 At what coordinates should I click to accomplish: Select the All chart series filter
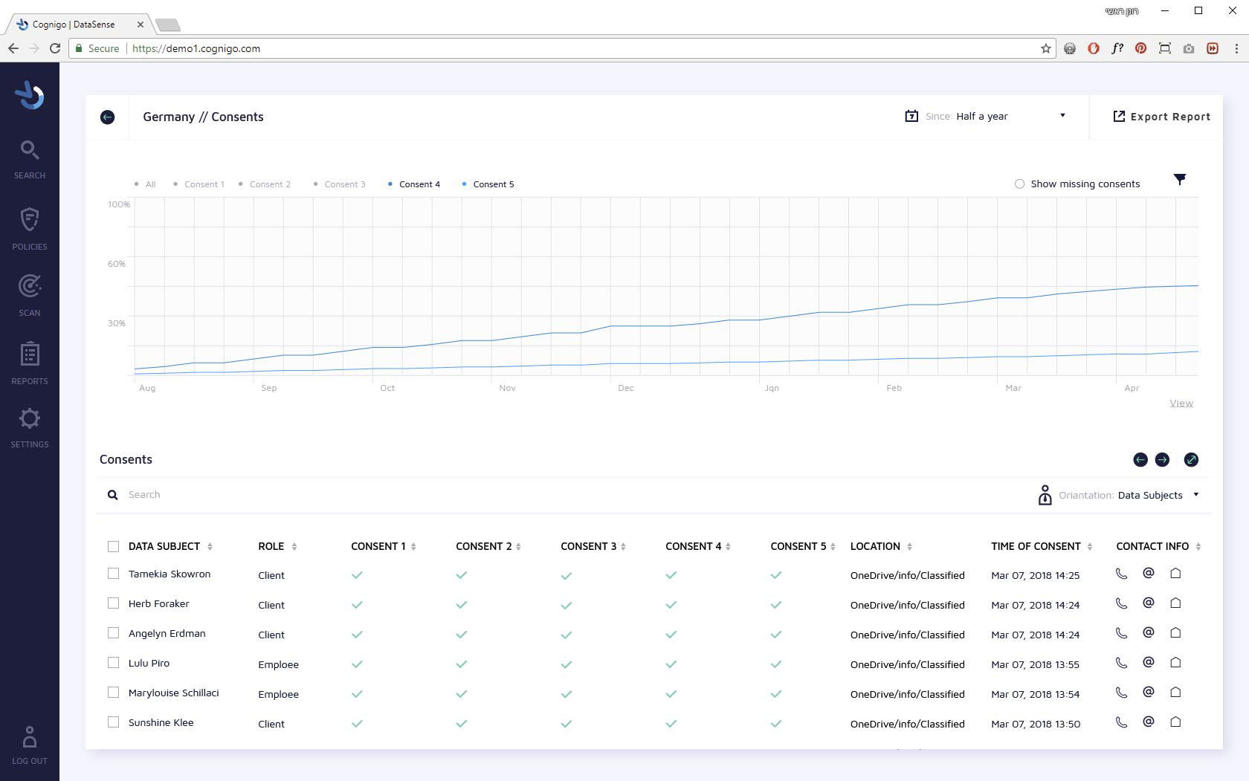[x=145, y=184]
